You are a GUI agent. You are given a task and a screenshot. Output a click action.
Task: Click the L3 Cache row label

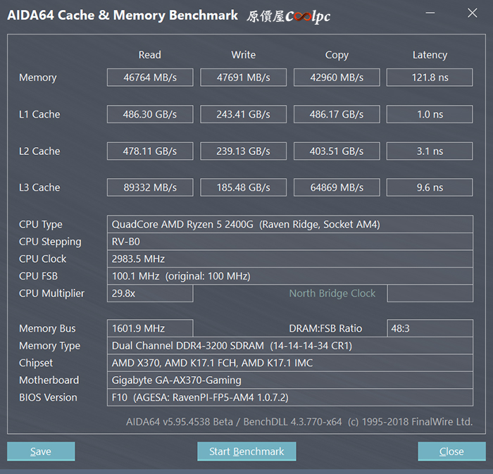pos(39,187)
